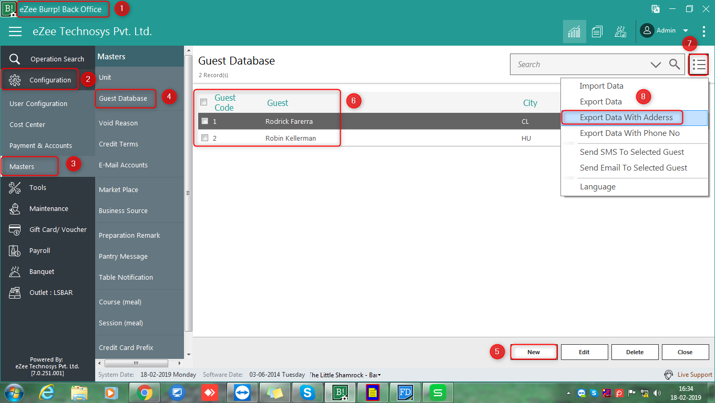715x403 pixels.
Task: Open Payment & Accounts section
Action: pos(40,145)
